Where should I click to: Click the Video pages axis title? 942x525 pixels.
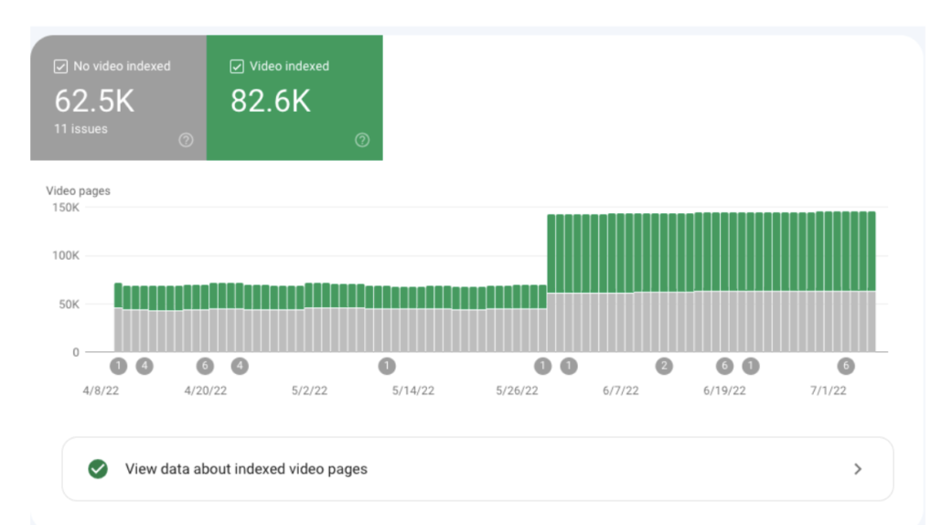[x=78, y=190]
